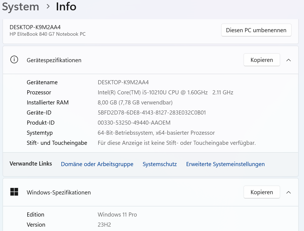
Task: Click the Windows-Spezifikationen header text
Action: (59, 193)
